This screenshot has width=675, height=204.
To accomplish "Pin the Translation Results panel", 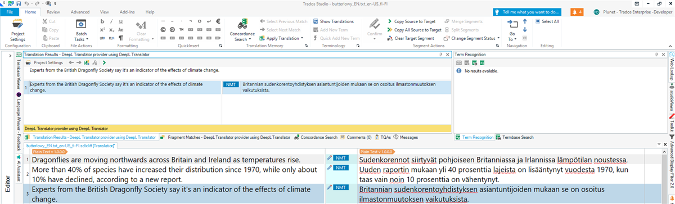I will coord(440,54).
